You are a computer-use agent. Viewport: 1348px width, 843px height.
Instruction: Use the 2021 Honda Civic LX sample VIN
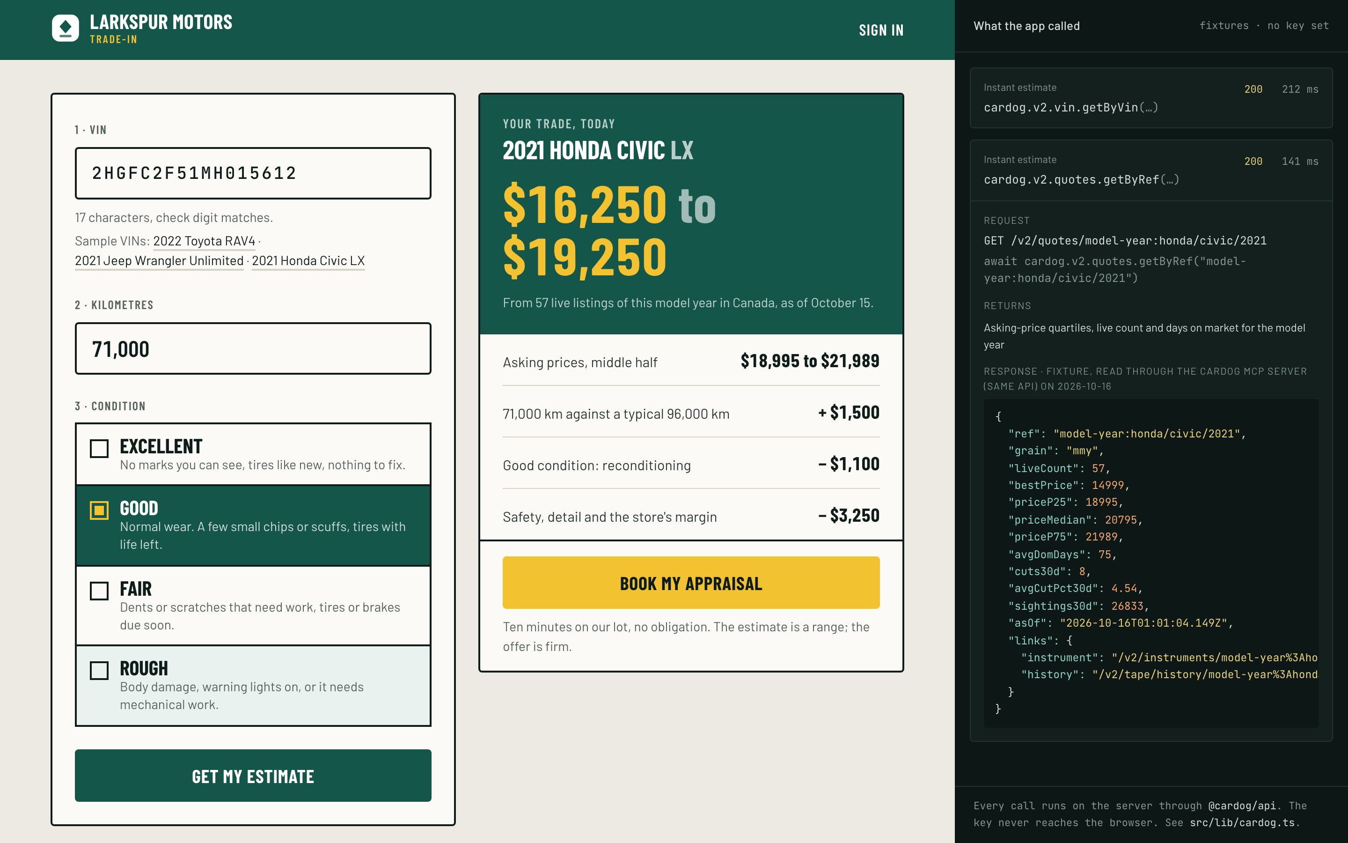point(308,260)
